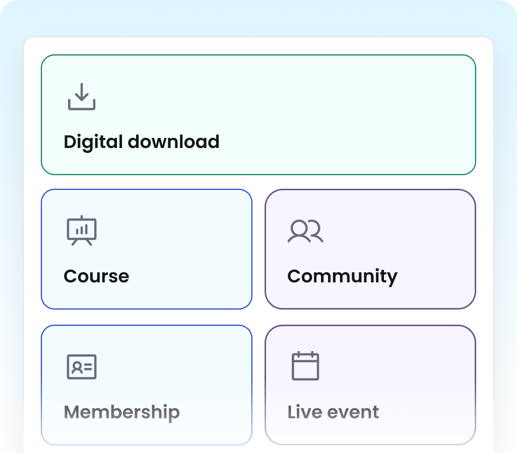Click the Course label text

pos(96,275)
